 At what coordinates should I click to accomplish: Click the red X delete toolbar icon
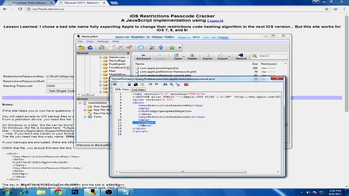coord(121,48)
